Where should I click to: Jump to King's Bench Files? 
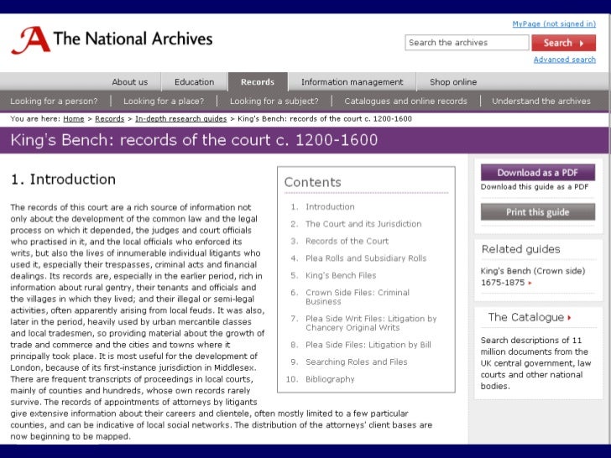click(341, 275)
